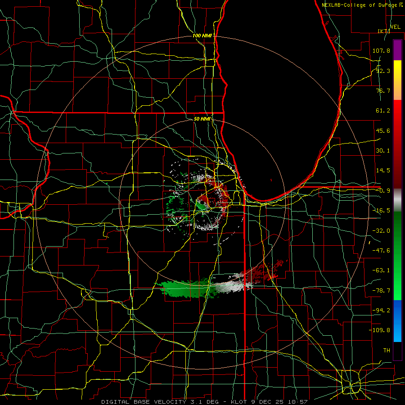The width and height of the screenshot is (405, 405).
Task: Select the -63.1 scale value
Action: 381,270
